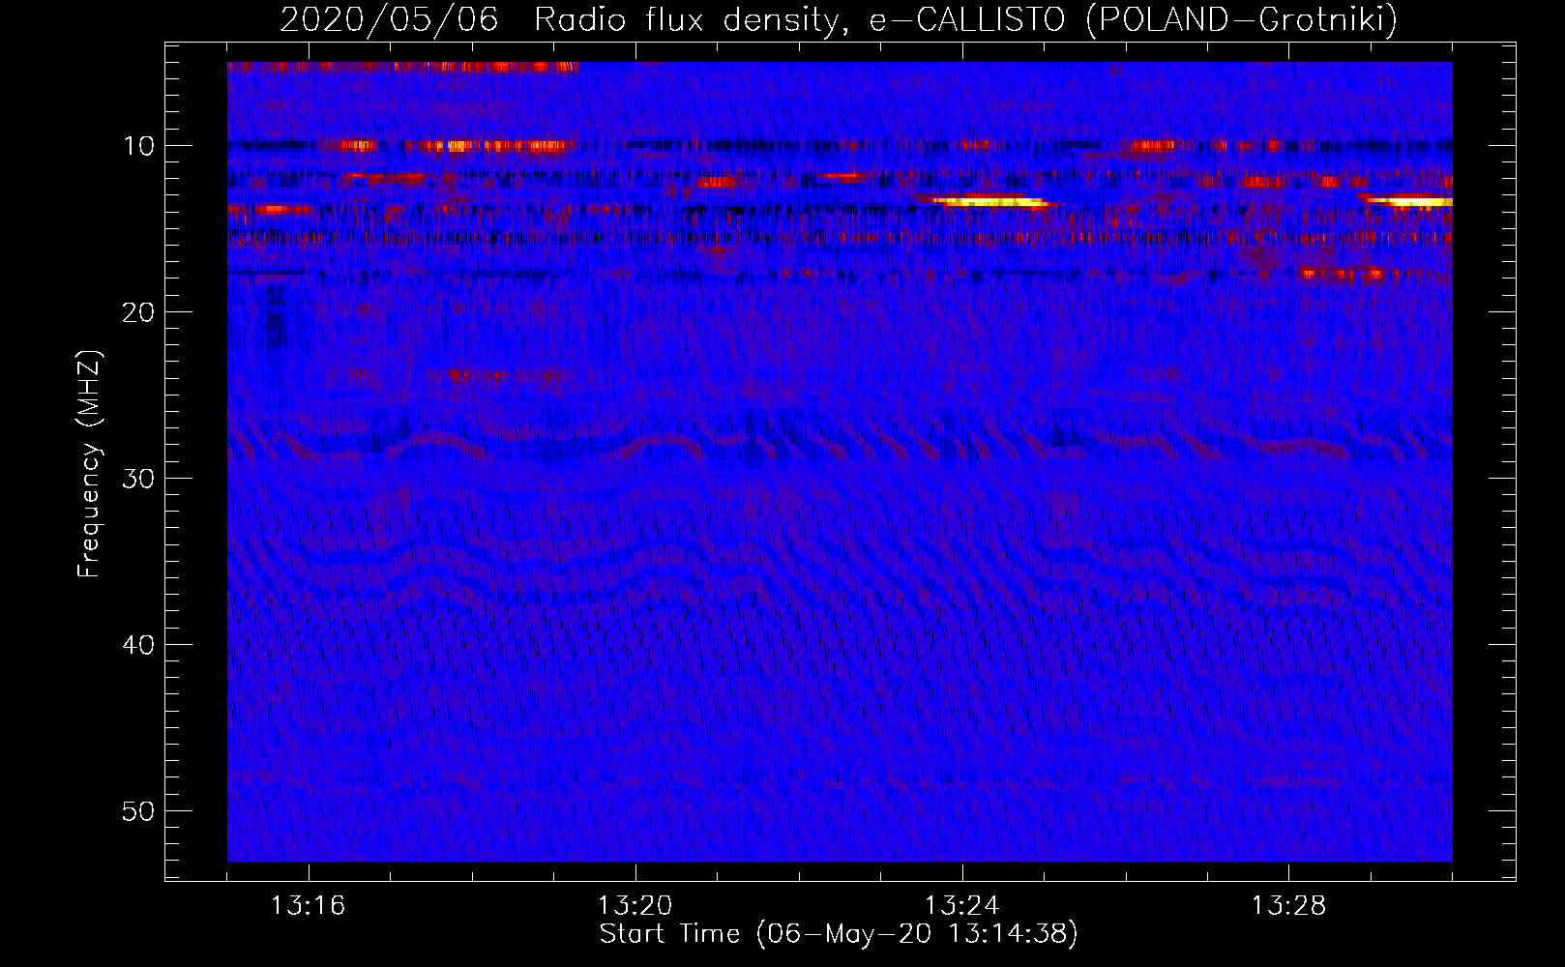Click the 'Start Time (06-May-20 13:14:38)' axis label
Image resolution: width=1565 pixels, height=967 pixels.
[x=839, y=934]
